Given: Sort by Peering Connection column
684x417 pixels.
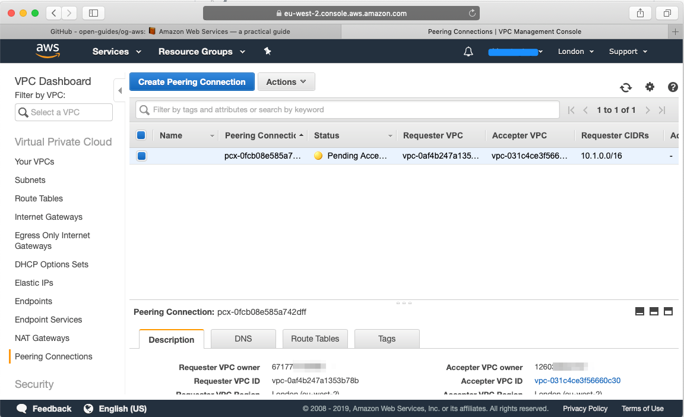Looking at the screenshot, I should pyautogui.click(x=264, y=135).
